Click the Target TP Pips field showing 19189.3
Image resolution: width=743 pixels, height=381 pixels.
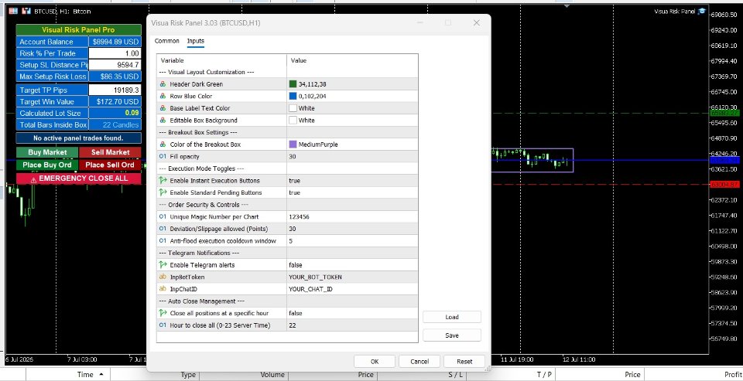(x=115, y=90)
